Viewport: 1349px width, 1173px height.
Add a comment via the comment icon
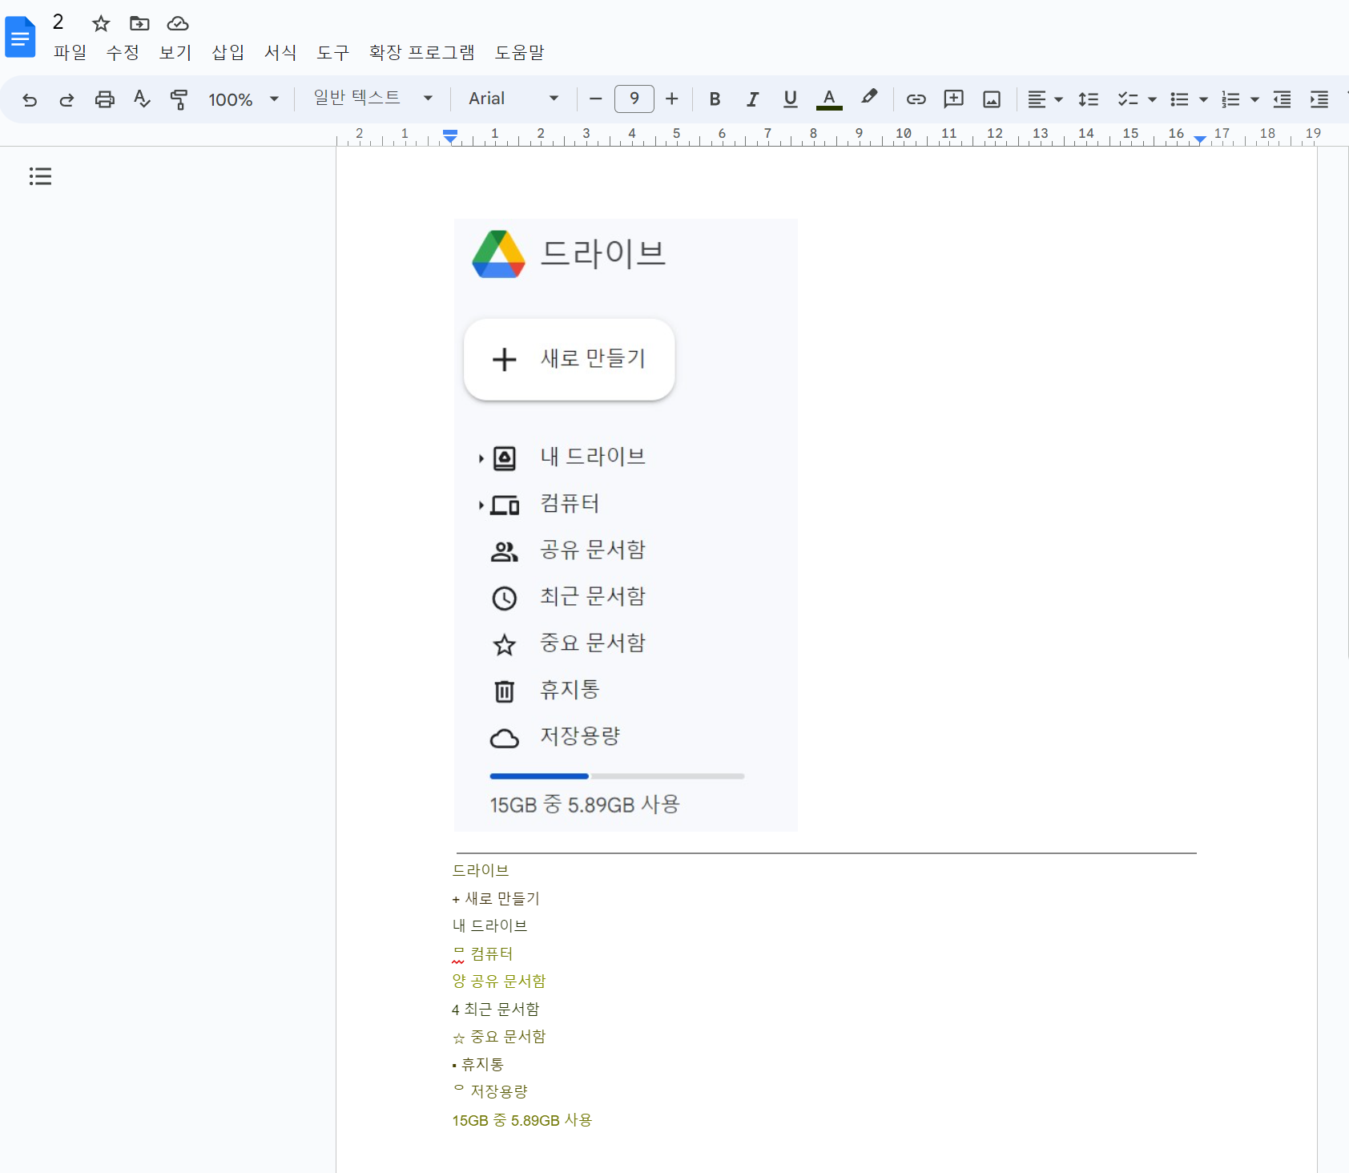click(952, 99)
